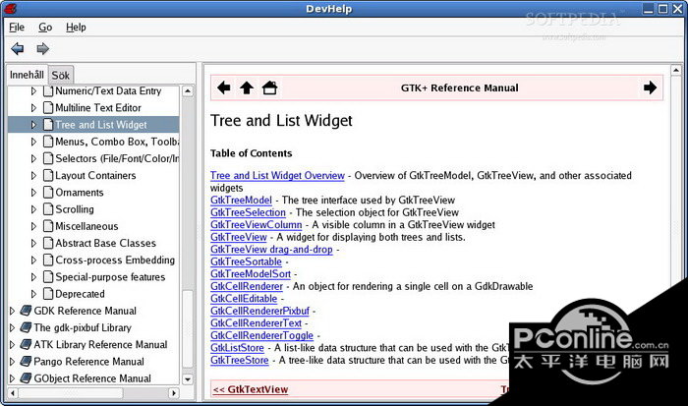Viewport: 688px width, 406px height.
Task: Expand Pango Reference Manual book
Action: pyautogui.click(x=12, y=361)
